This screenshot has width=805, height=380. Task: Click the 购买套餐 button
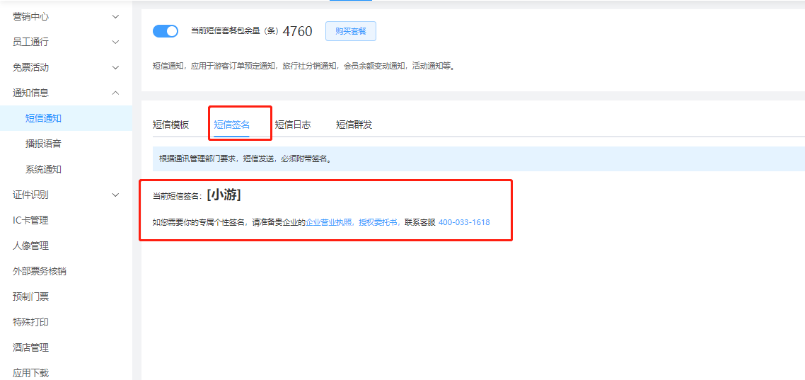click(x=350, y=31)
